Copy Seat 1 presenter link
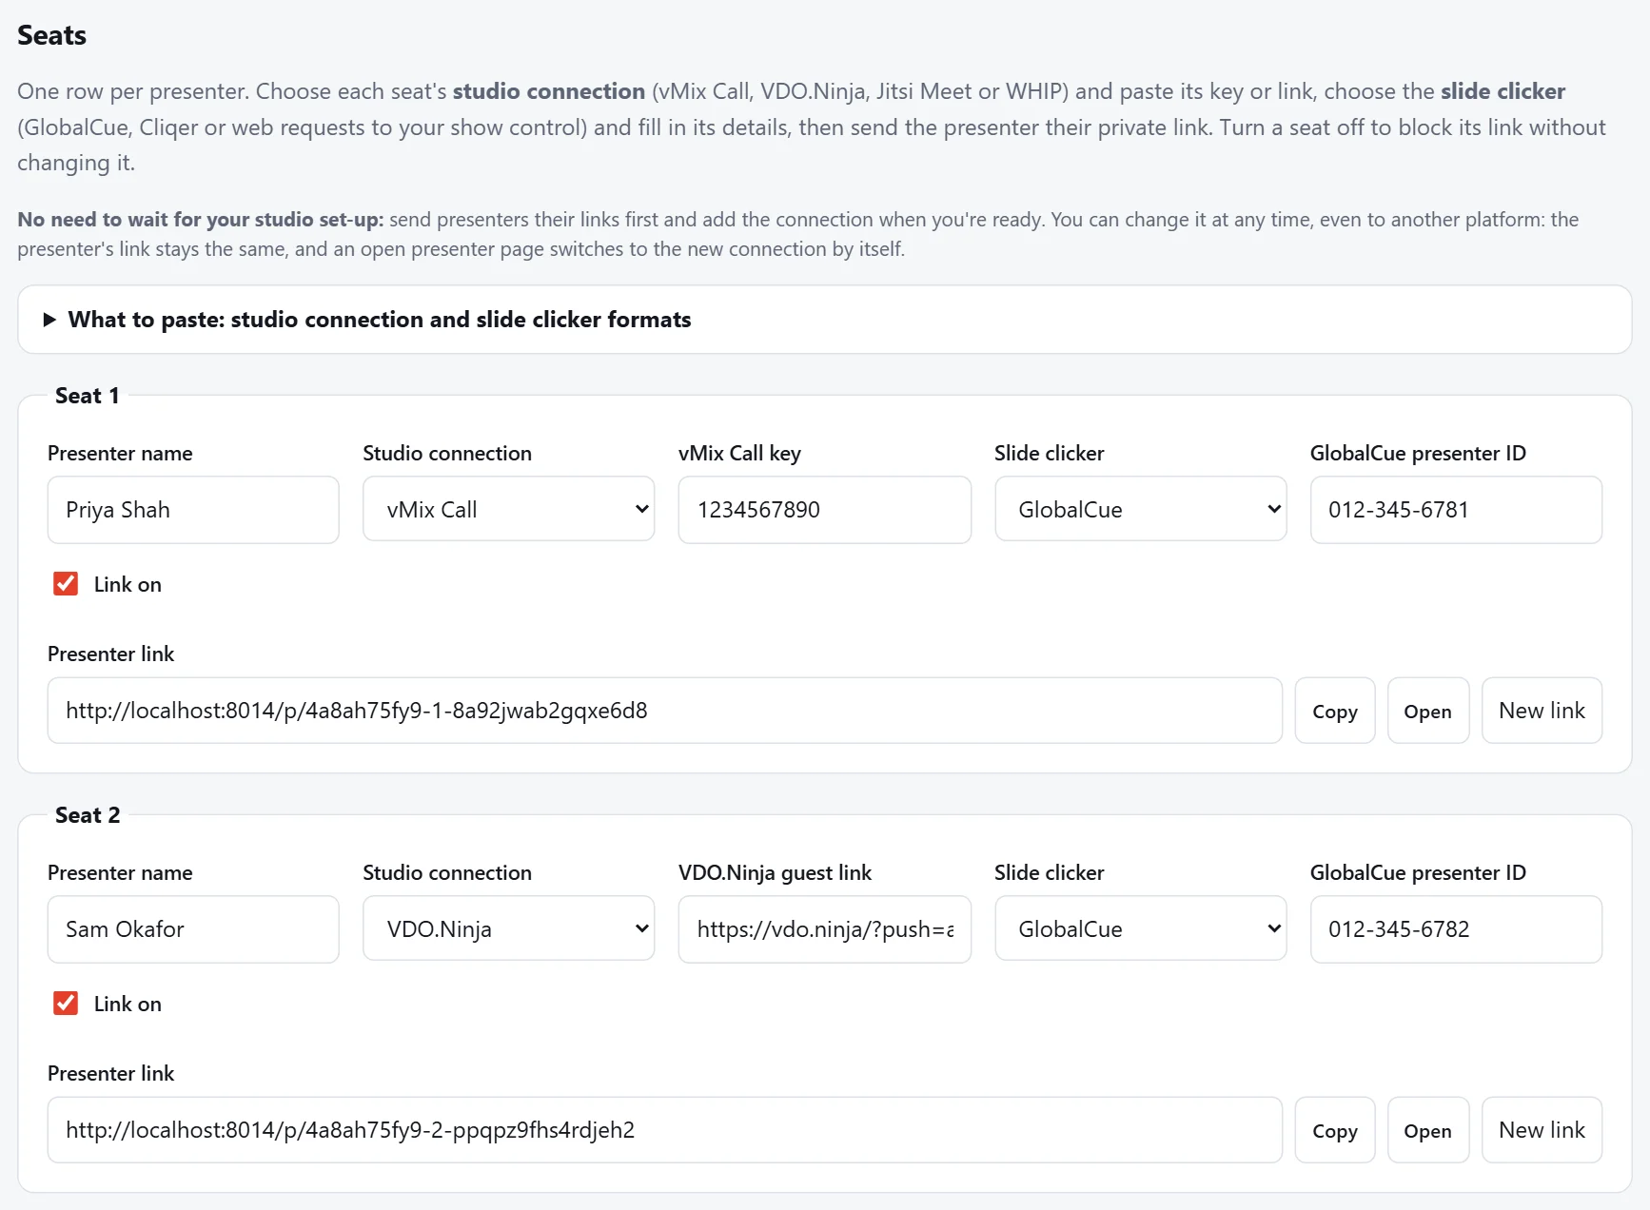The image size is (1650, 1210). (x=1334, y=711)
